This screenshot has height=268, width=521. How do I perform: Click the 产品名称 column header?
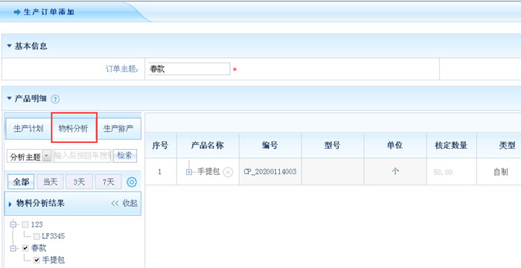208,145
